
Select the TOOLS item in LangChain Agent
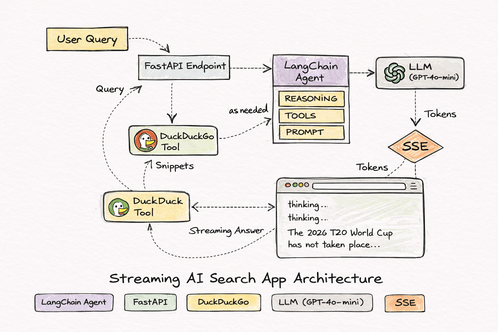click(x=311, y=116)
